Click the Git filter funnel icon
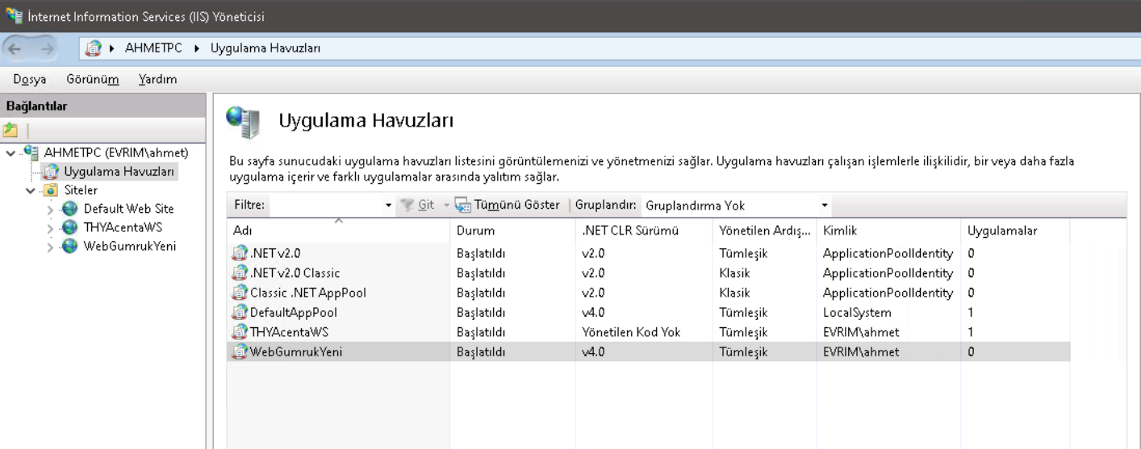This screenshot has height=449, width=1141. (x=409, y=205)
